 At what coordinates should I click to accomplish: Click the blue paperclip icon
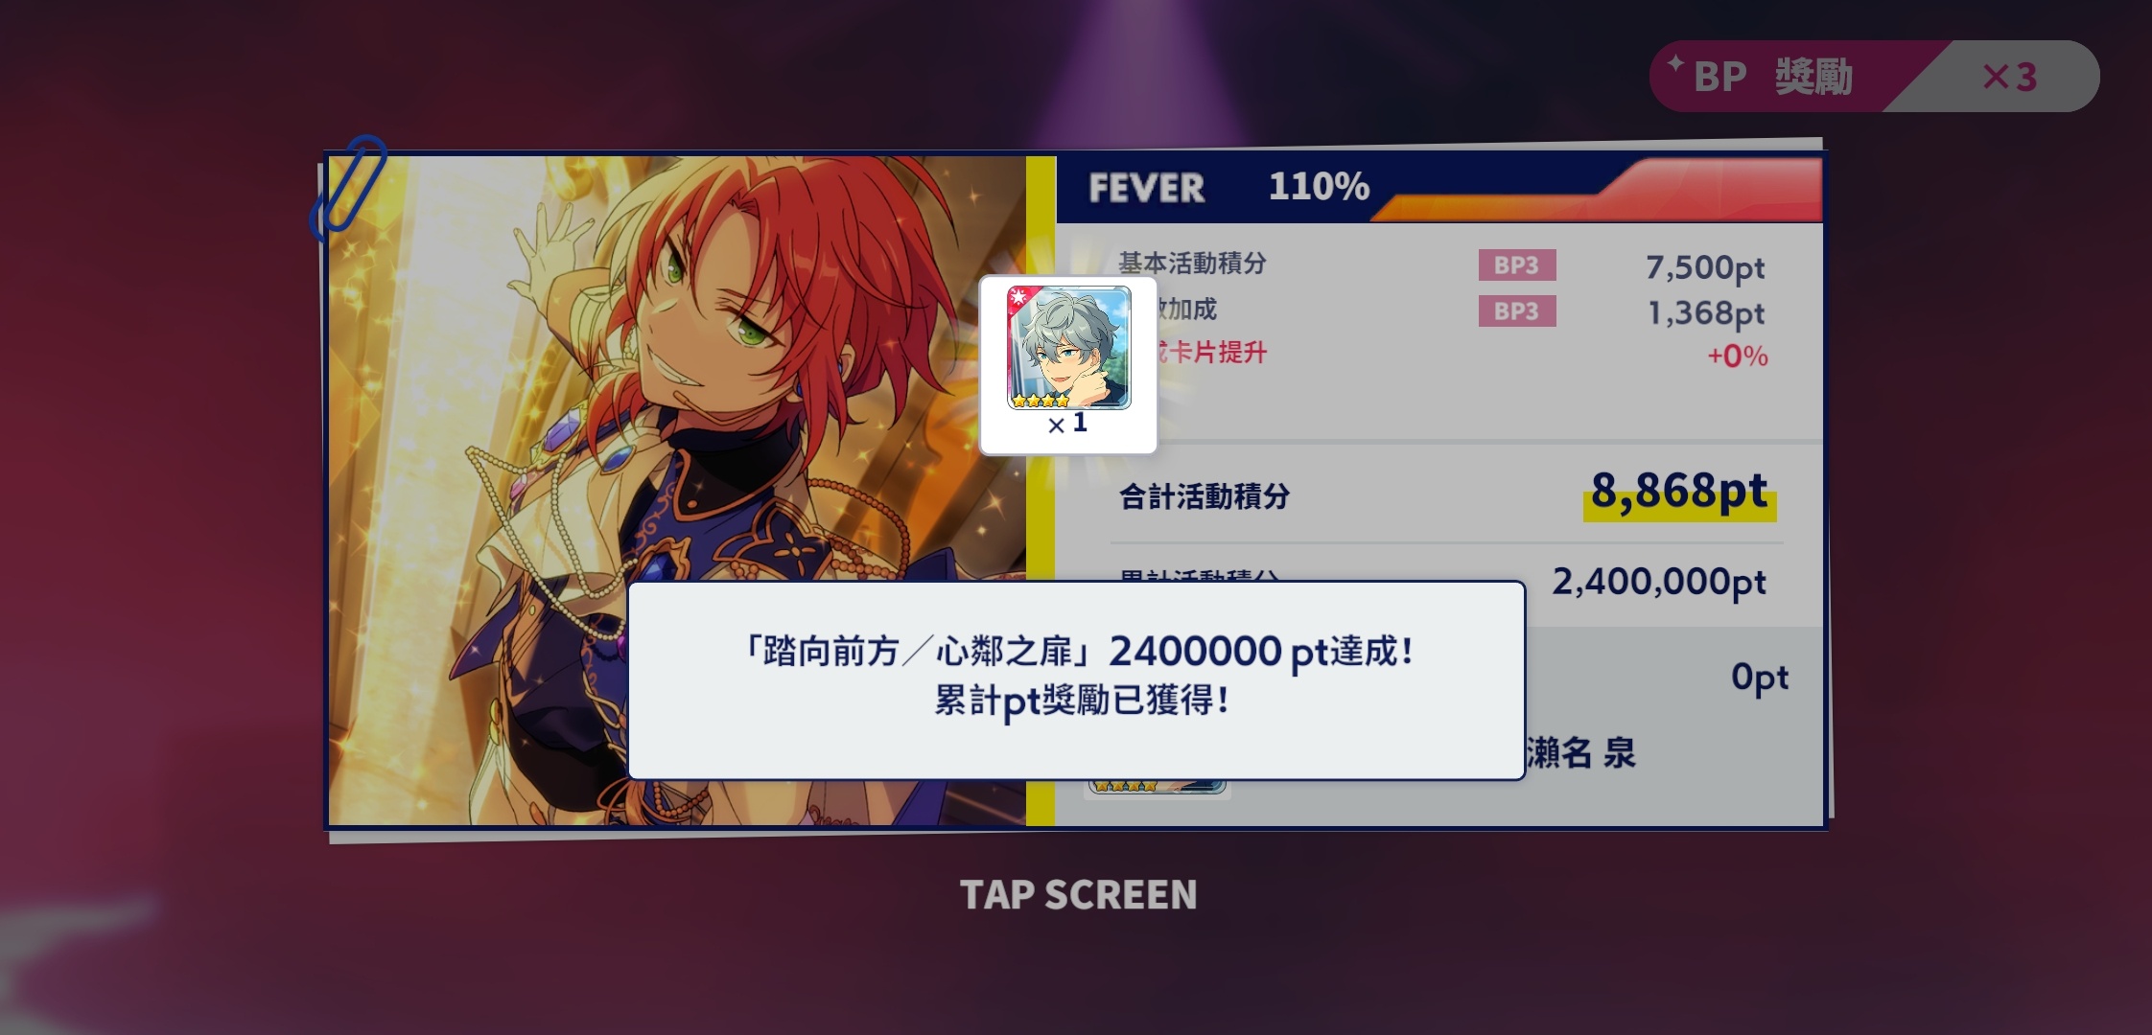348,187
